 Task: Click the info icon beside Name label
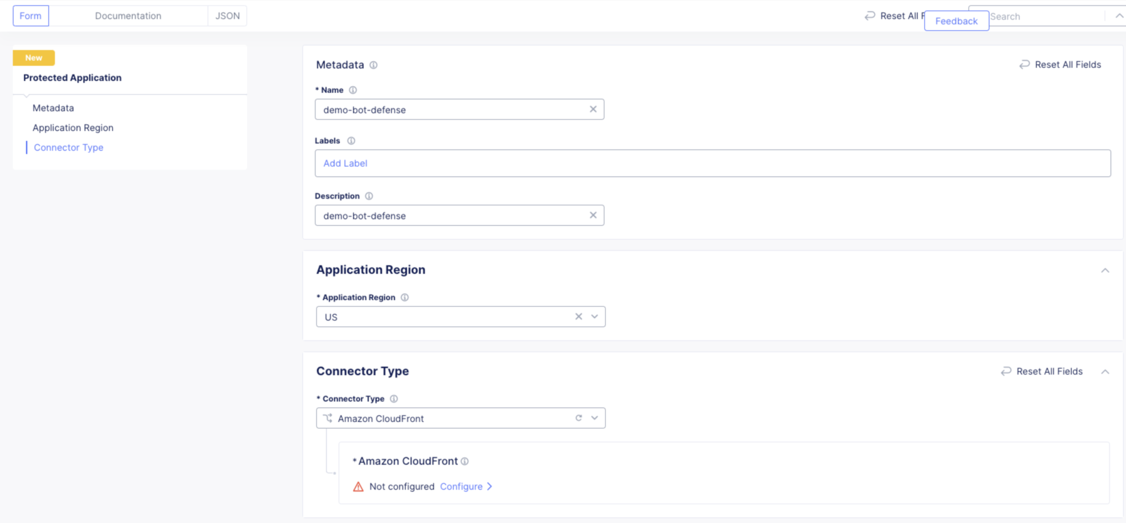(x=353, y=90)
